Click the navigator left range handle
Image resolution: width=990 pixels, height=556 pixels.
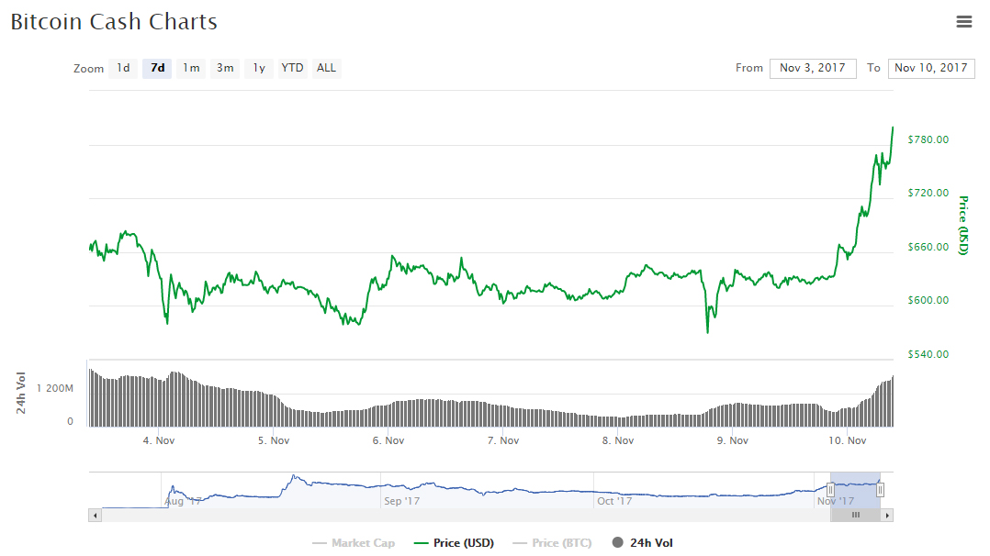(x=831, y=490)
